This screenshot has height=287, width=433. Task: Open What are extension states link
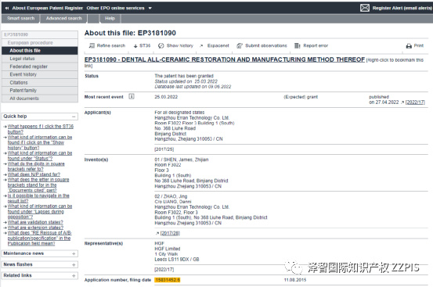click(35, 228)
